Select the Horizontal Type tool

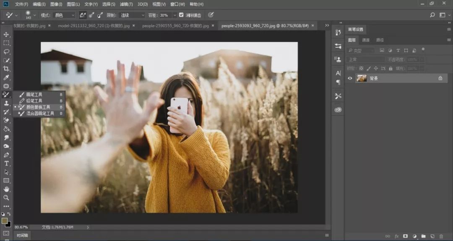pos(6,163)
